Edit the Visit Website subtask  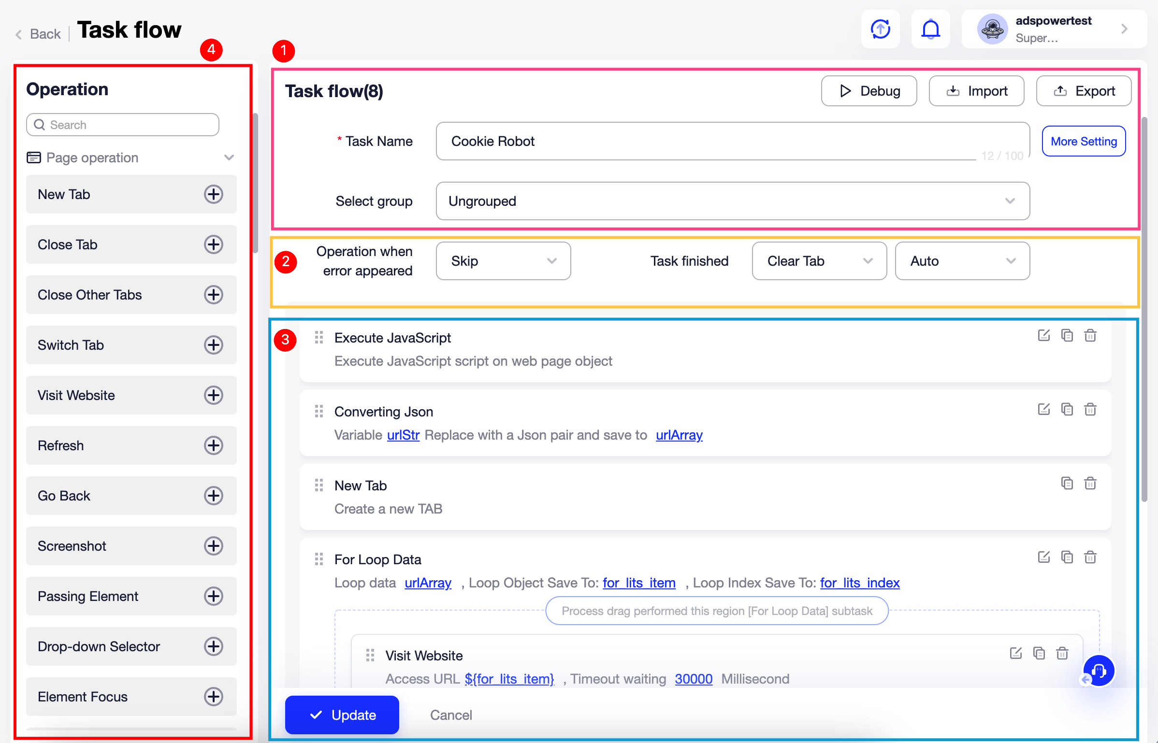point(1016,653)
